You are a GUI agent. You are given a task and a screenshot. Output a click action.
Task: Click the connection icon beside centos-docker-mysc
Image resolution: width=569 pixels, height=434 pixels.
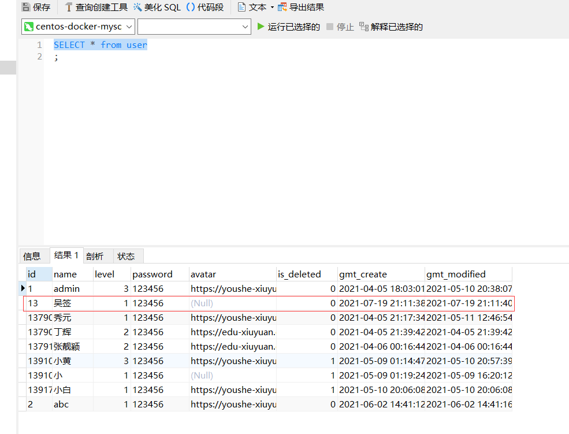pyautogui.click(x=29, y=27)
